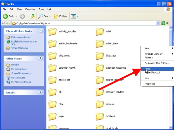This screenshot has width=174, height=130.
Task: Open the Tools menu
Action: [41, 9]
